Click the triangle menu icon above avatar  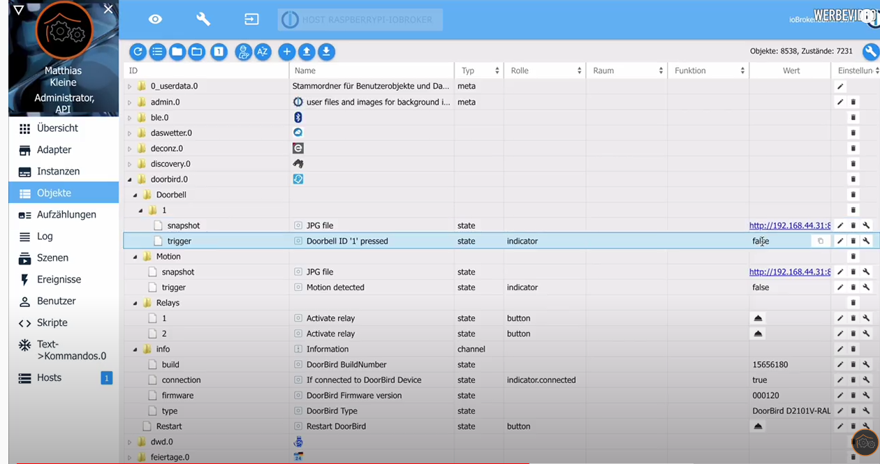(19, 10)
